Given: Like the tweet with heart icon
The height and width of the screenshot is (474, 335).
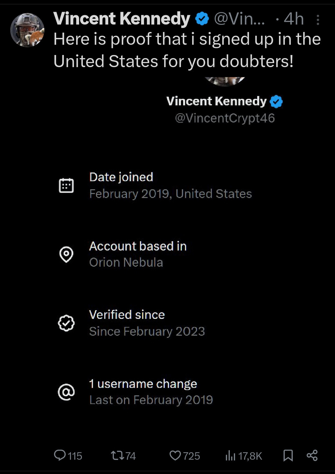Looking at the screenshot, I should coord(175,456).
